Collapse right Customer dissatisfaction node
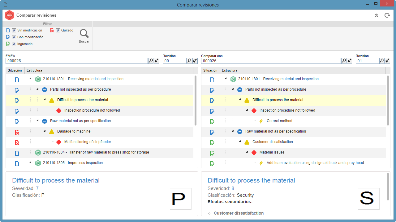Image resolution: width=396 pixels, height=222 pixels. coord(240,142)
